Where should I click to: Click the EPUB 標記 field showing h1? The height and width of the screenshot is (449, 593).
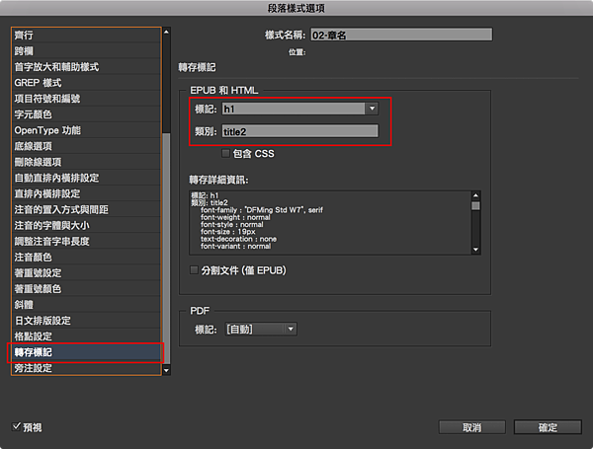294,109
